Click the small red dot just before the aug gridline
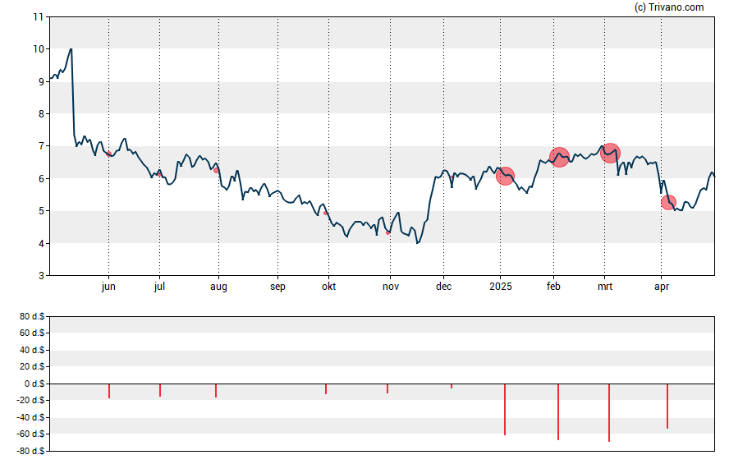 point(216,170)
